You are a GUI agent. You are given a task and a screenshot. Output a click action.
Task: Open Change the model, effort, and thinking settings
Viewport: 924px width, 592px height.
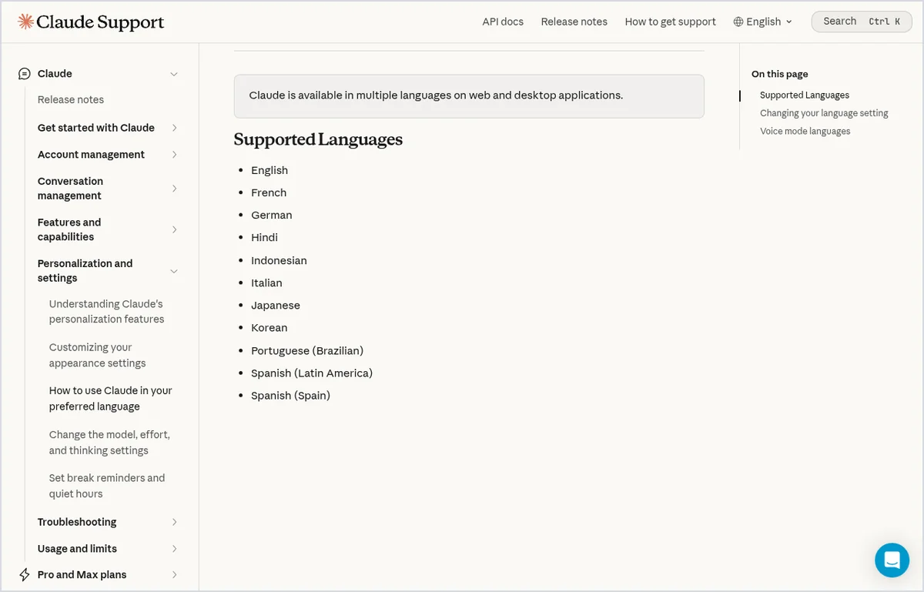click(x=110, y=443)
